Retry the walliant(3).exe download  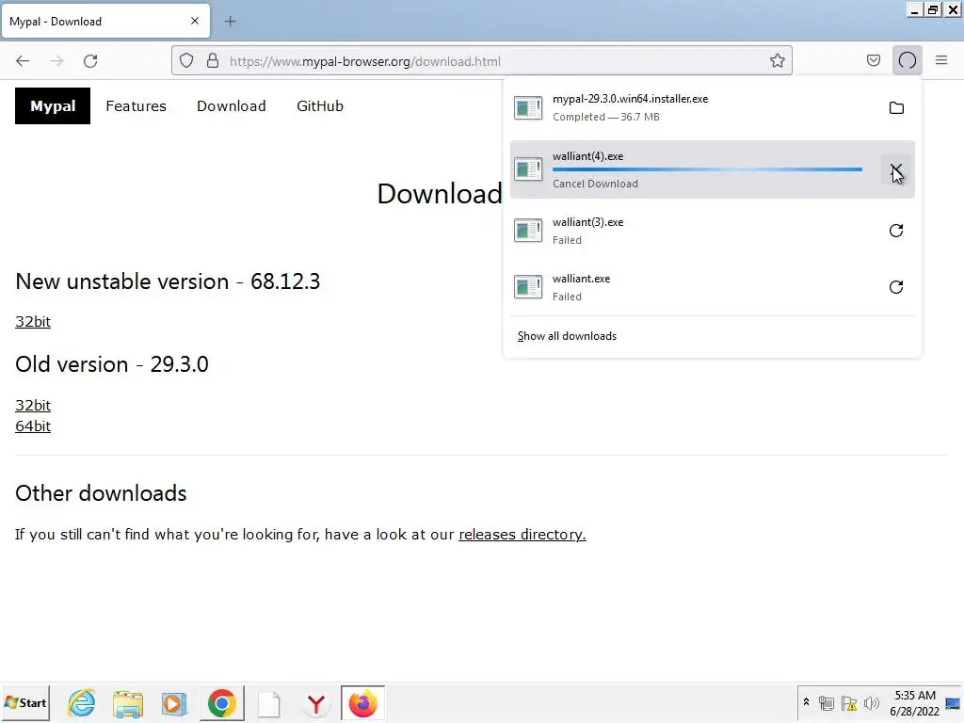(896, 231)
